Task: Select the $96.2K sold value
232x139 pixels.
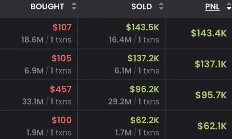Action: pyautogui.click(x=144, y=89)
